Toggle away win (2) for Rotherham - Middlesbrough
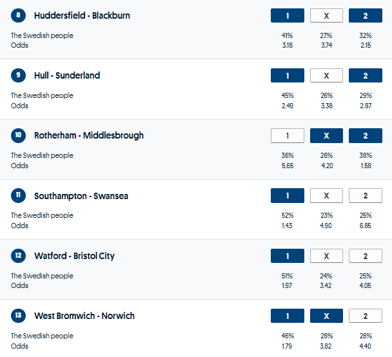Screen dimensions: 392x357 tap(365, 135)
